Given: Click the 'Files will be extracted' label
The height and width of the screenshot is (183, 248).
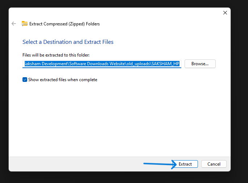Looking at the screenshot, I should [x=56, y=55].
